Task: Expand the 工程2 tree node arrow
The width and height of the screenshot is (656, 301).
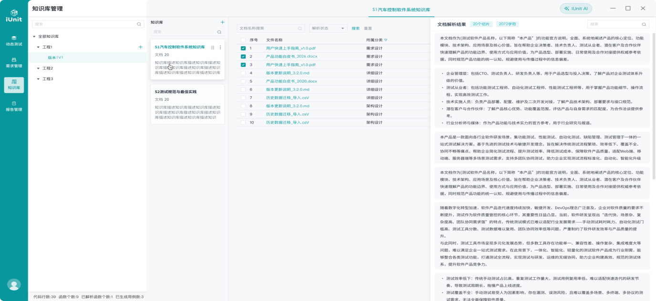Action: coord(38,68)
